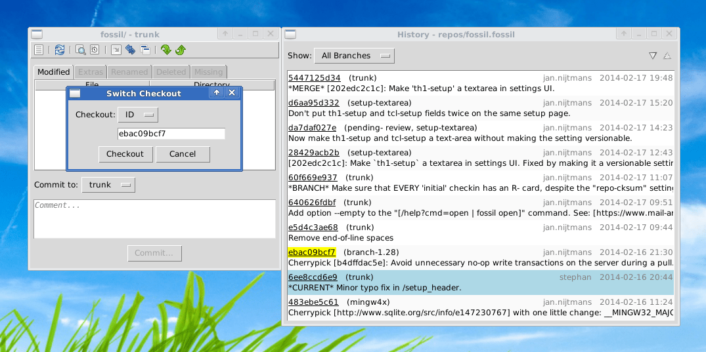706x352 pixels.
Task: Open commit link d6aa95d332
Action: point(314,103)
